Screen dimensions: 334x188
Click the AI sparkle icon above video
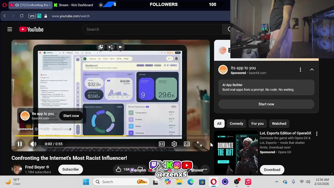pyautogui.click(x=111, y=47)
